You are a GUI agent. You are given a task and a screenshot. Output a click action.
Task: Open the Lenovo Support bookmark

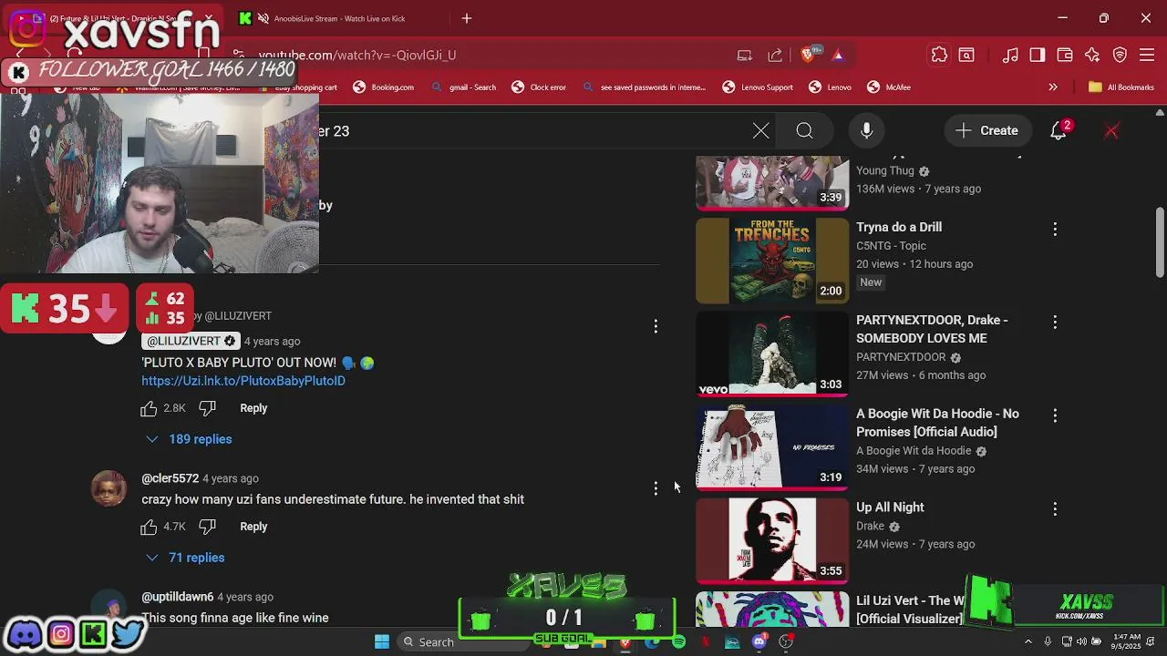click(x=758, y=87)
